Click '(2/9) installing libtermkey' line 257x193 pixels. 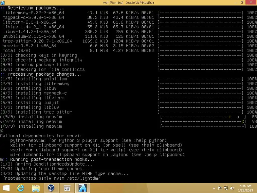tap(35, 84)
